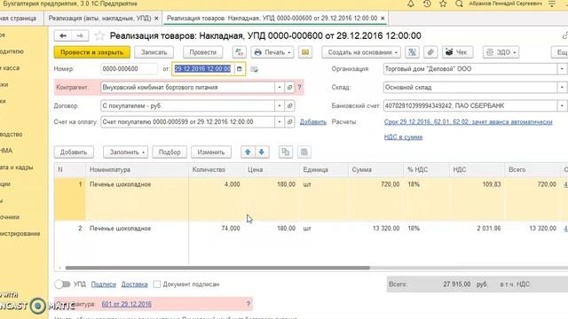Open search magnifier in title bar
This screenshot has height=319, width=568.
click(459, 4)
